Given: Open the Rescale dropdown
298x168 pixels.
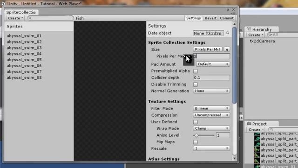Looking at the screenshot, I should [x=211, y=148].
